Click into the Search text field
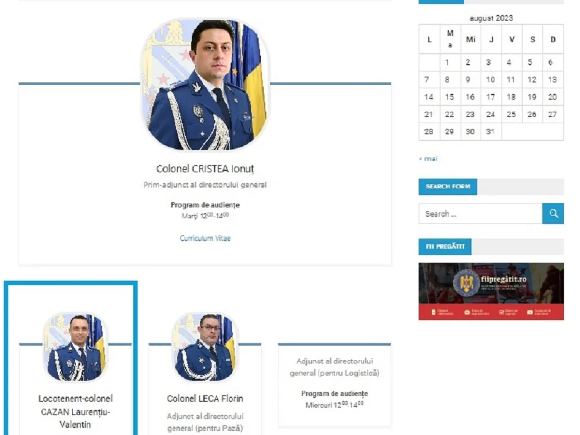This screenshot has height=435, width=580. click(480, 214)
